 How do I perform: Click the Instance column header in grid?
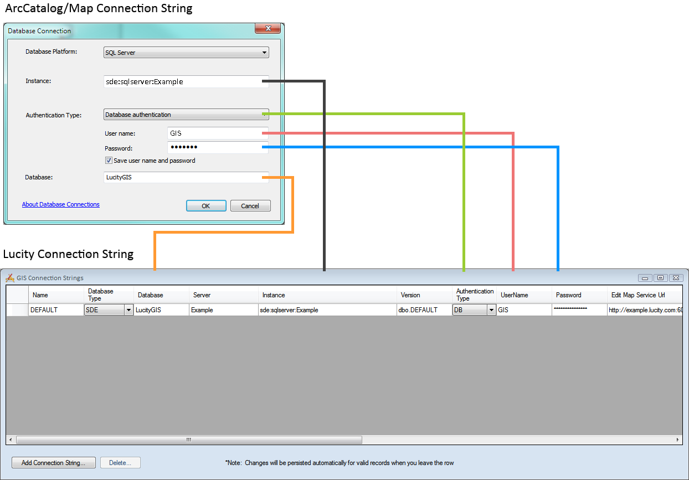(327, 295)
